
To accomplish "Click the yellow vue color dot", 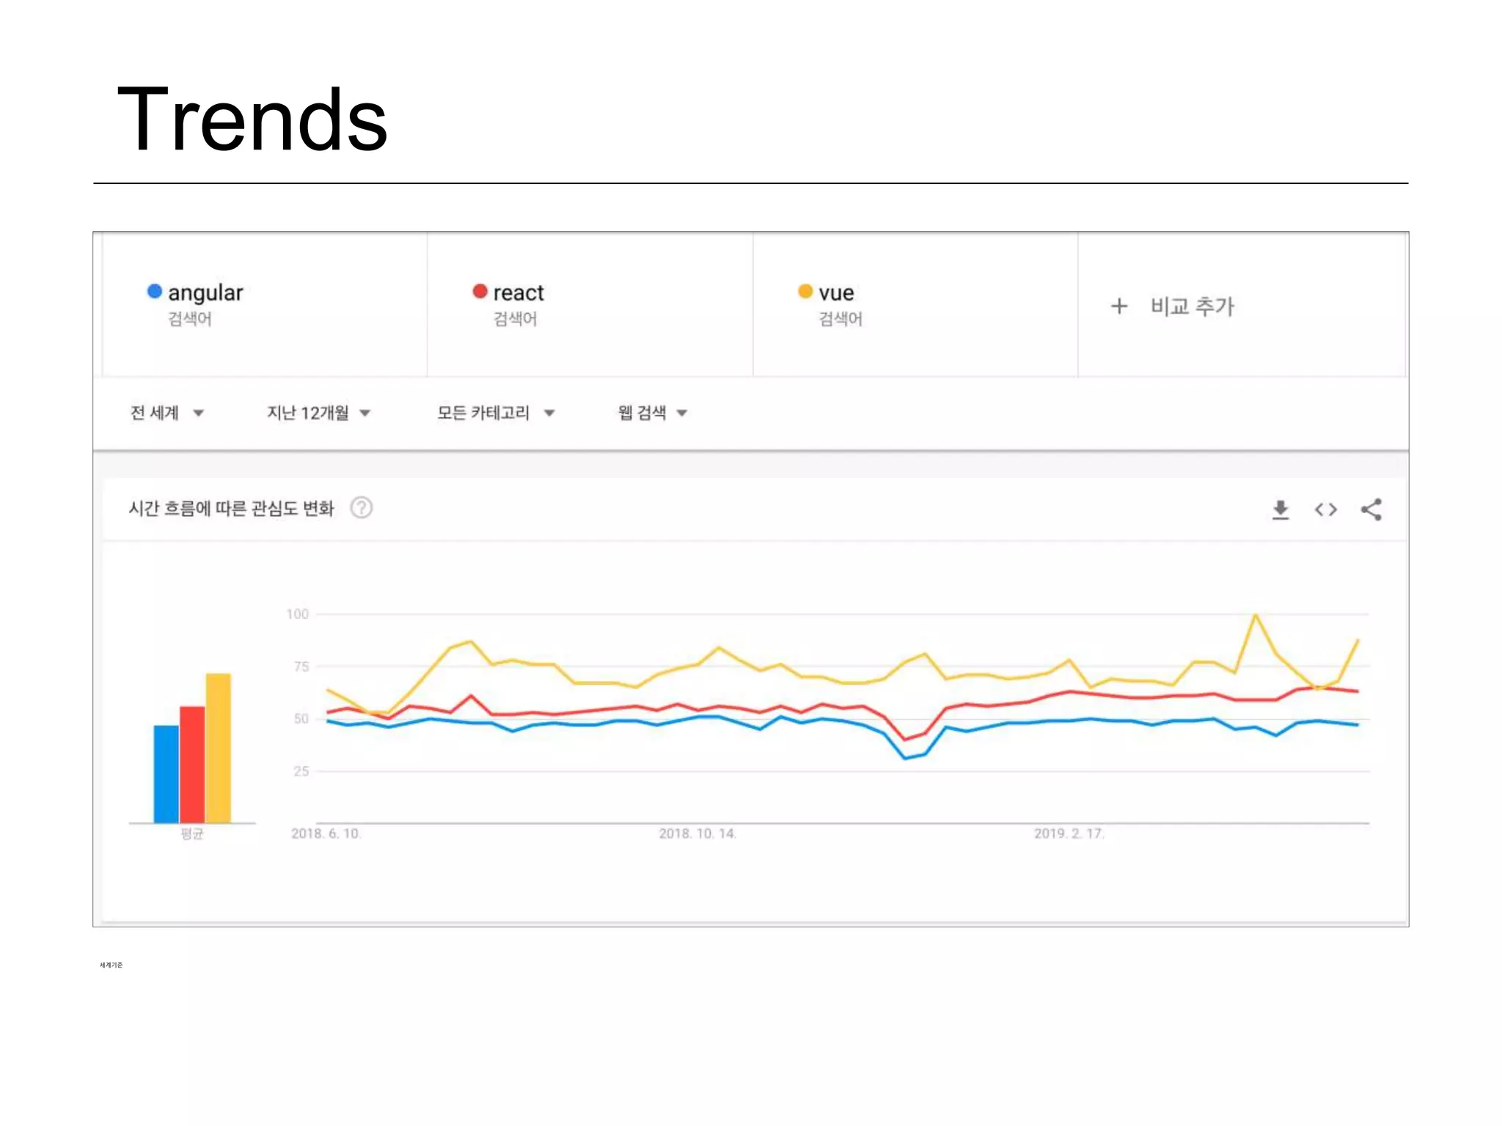I will point(805,291).
